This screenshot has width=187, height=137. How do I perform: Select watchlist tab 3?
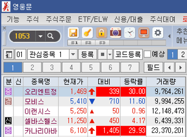[52, 67]
